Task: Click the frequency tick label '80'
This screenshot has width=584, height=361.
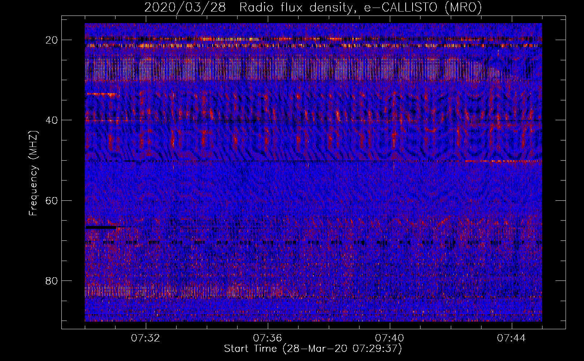Action: coord(52,280)
